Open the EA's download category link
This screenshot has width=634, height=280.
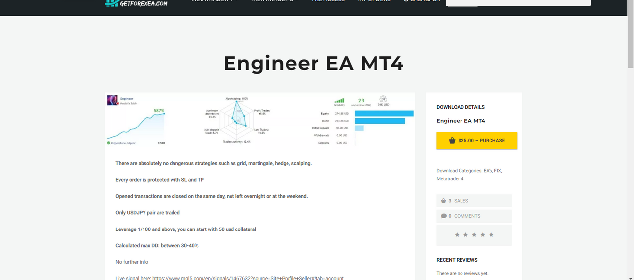point(488,171)
